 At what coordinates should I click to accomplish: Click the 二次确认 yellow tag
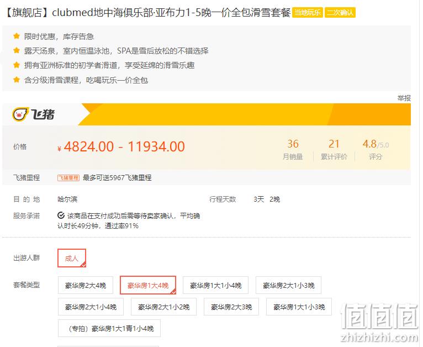pos(340,13)
